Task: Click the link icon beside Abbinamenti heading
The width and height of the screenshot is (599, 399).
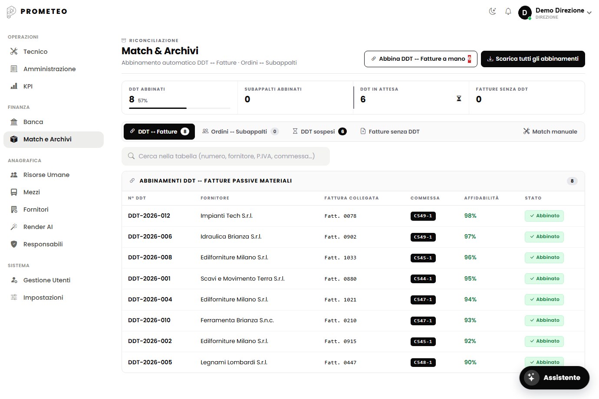Action: 132,181
